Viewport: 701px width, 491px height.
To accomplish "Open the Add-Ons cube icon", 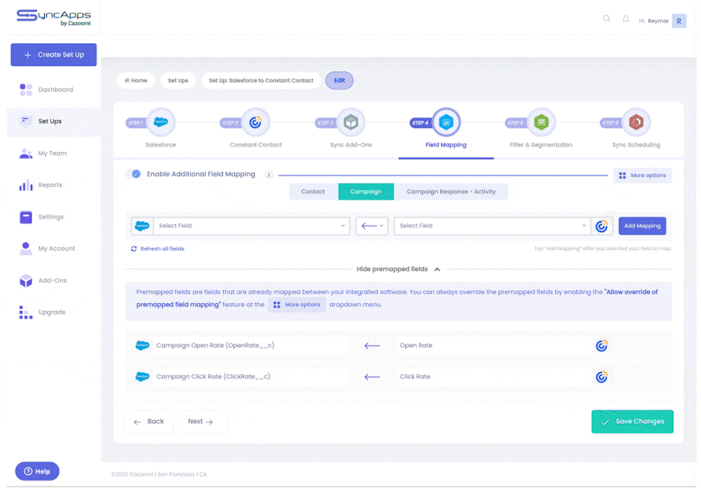I will coord(26,281).
